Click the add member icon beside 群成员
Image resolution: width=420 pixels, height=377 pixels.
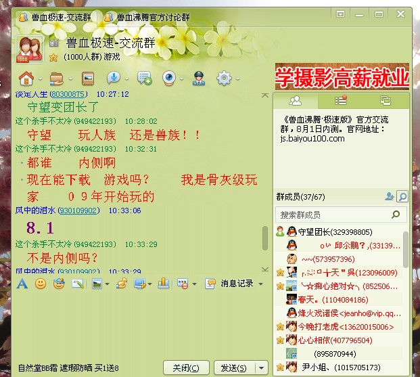[x=389, y=196]
